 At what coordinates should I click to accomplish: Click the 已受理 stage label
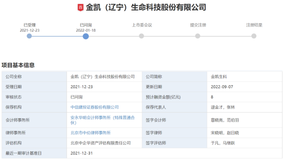tap(30, 25)
